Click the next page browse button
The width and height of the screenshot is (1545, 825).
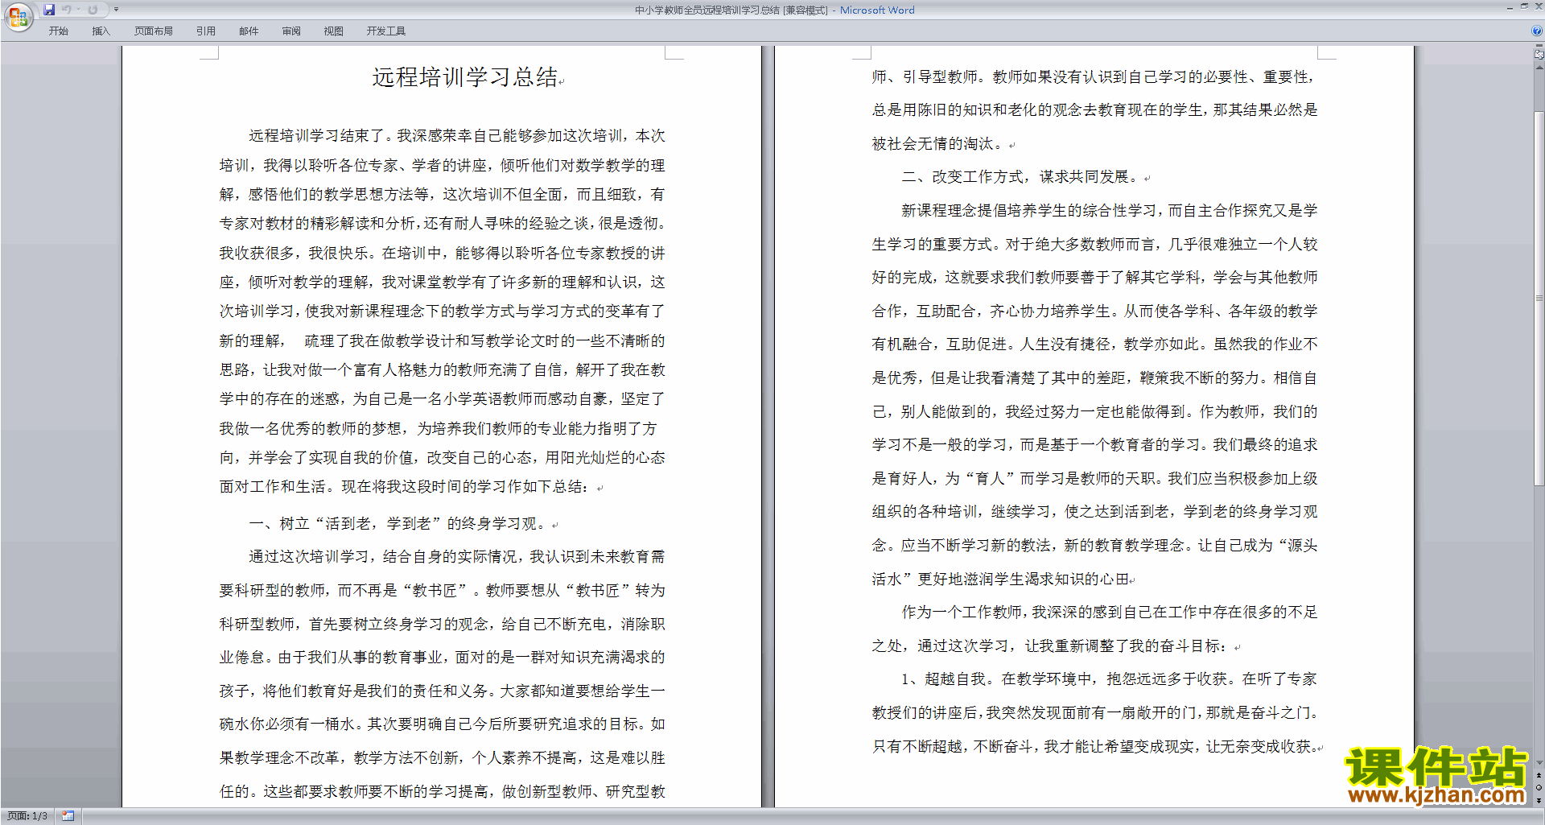tap(1539, 800)
